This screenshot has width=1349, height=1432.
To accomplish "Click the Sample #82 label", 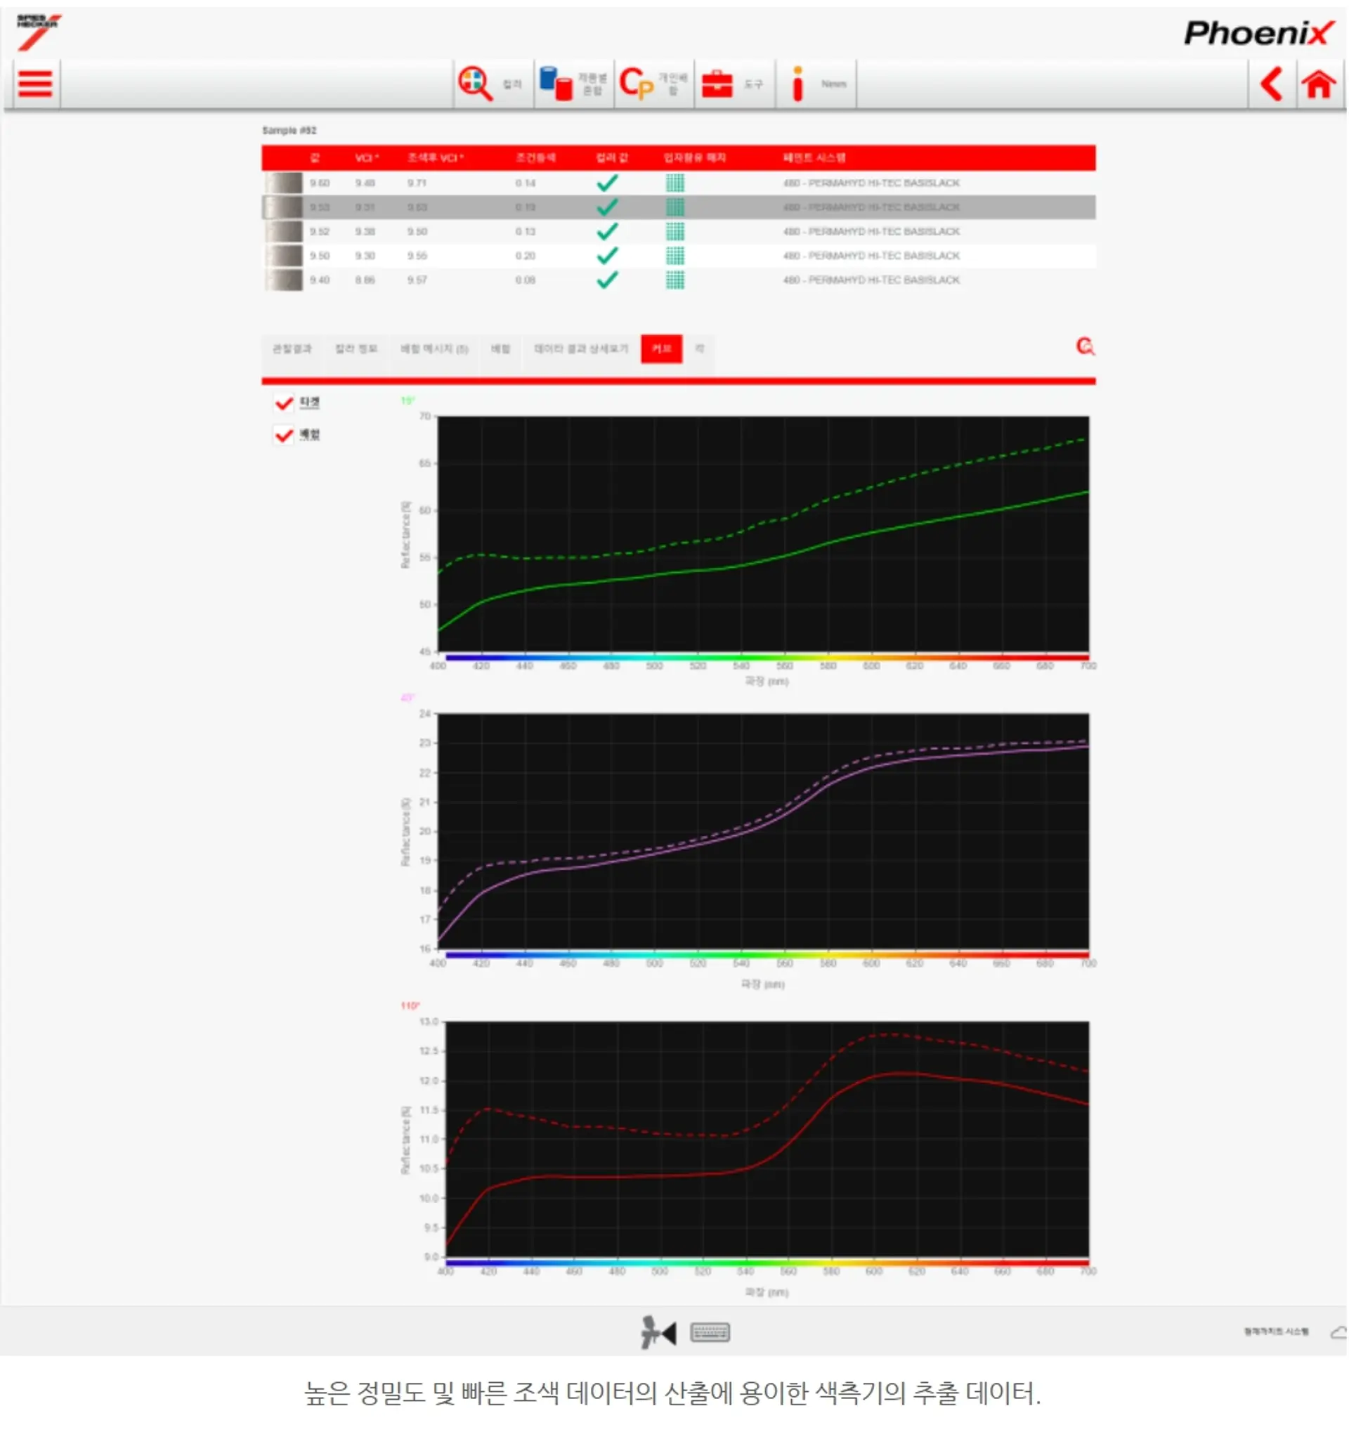I will (x=289, y=131).
